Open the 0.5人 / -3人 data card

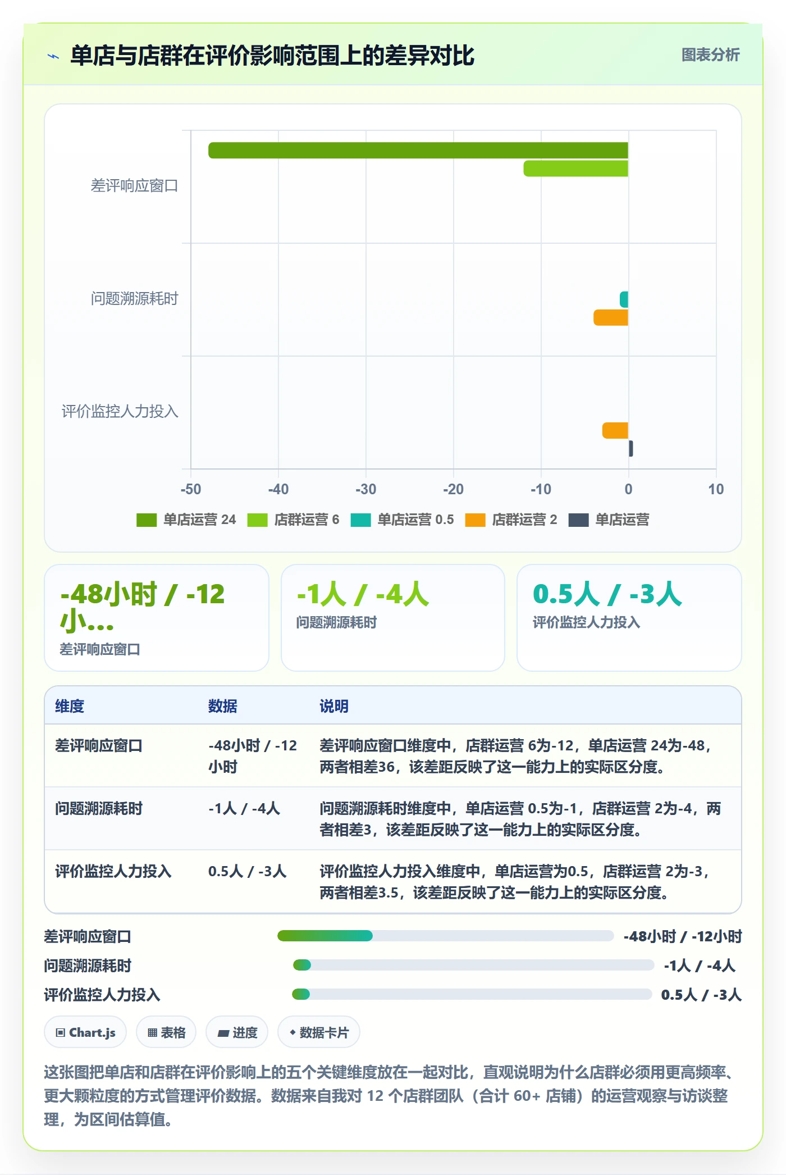[x=629, y=618]
